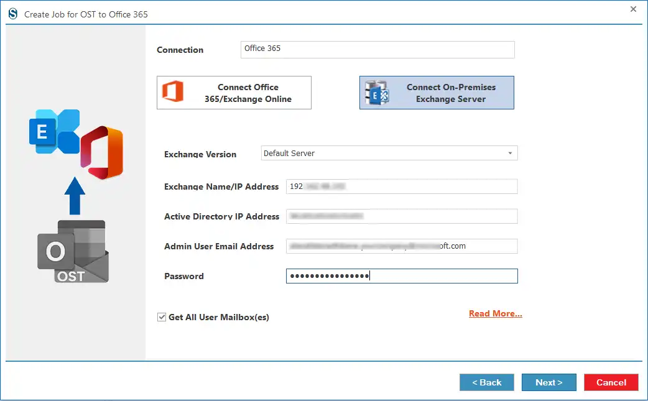The height and width of the screenshot is (401, 648).
Task: Click the dialog title Create Job text
Action: point(86,14)
